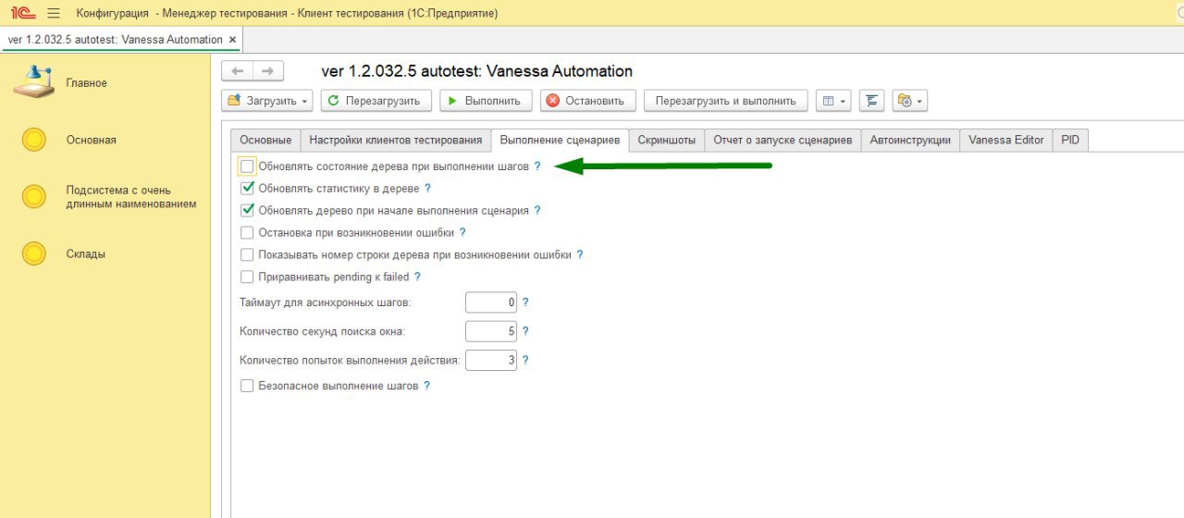This screenshot has height=518, width=1184.
Task: Open the table layout toolbar dropdown
Action: [833, 101]
